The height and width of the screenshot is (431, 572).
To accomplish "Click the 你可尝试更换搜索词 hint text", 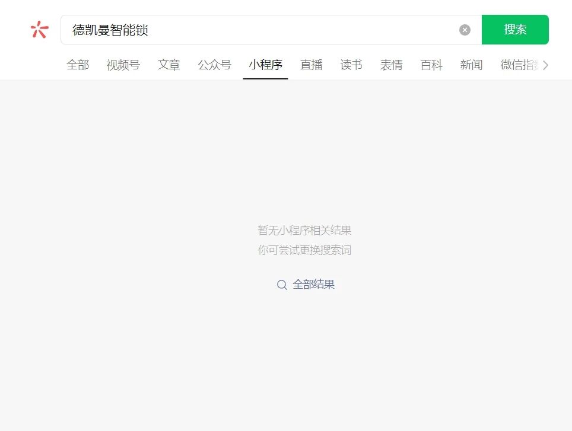I will pyautogui.click(x=304, y=250).
